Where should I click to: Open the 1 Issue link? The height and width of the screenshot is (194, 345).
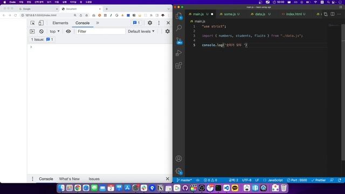coord(42,39)
